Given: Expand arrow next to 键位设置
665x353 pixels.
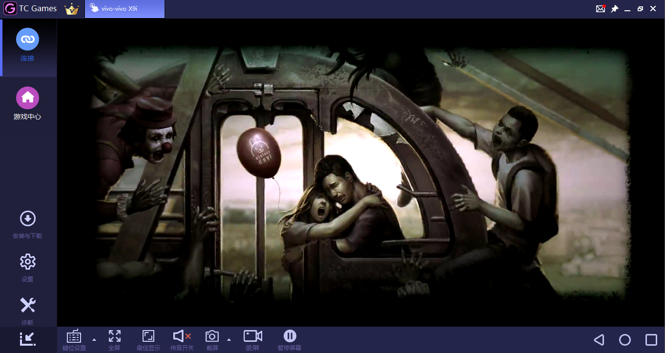Looking at the screenshot, I should (94, 339).
